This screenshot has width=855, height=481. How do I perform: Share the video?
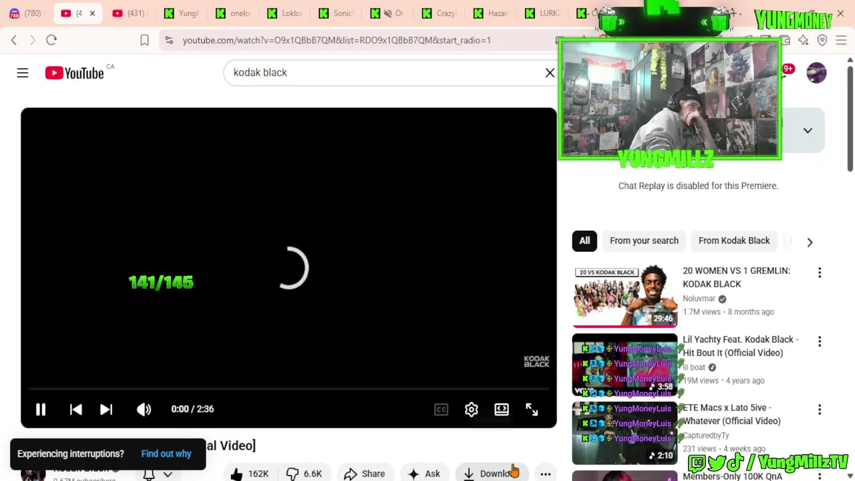click(x=364, y=474)
